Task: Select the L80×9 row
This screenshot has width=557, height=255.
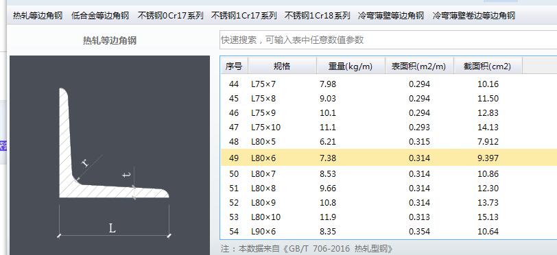Action: point(389,203)
